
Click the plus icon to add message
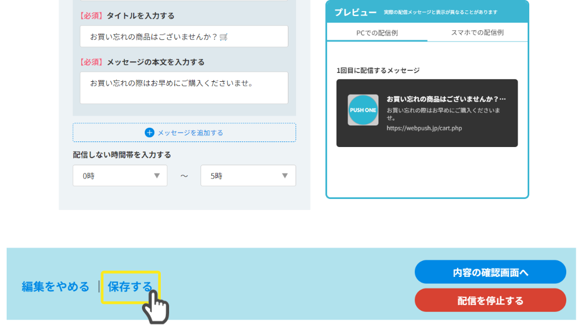click(149, 133)
